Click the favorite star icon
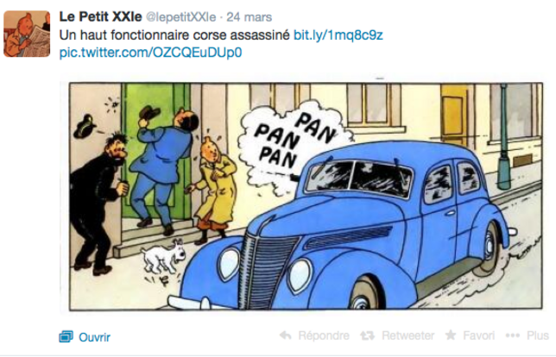556x357 pixels. coord(451,335)
